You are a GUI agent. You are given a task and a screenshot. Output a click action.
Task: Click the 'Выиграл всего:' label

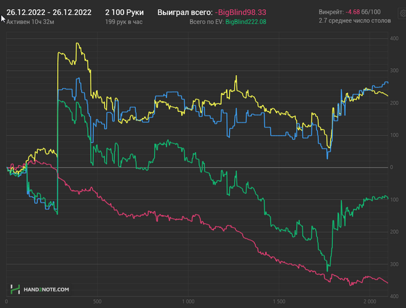click(x=185, y=12)
